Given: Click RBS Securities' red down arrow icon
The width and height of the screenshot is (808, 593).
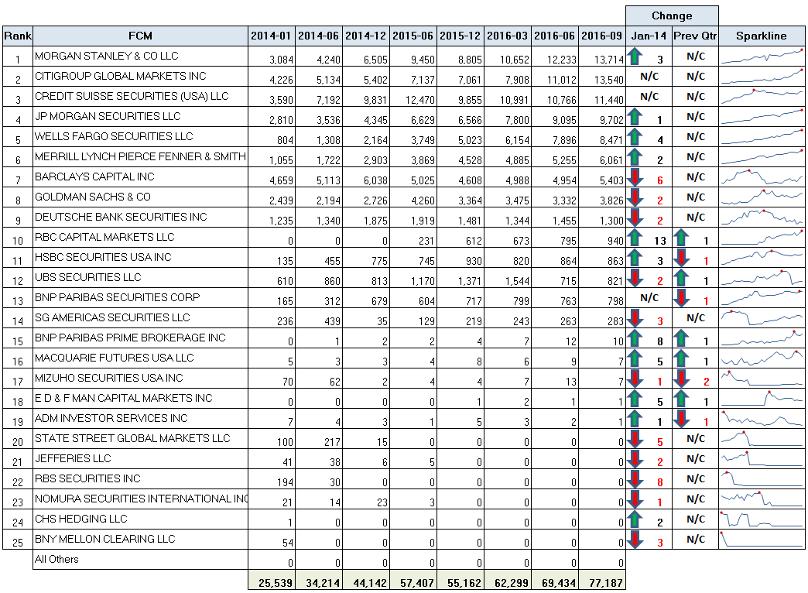Looking at the screenshot, I should point(635,478).
